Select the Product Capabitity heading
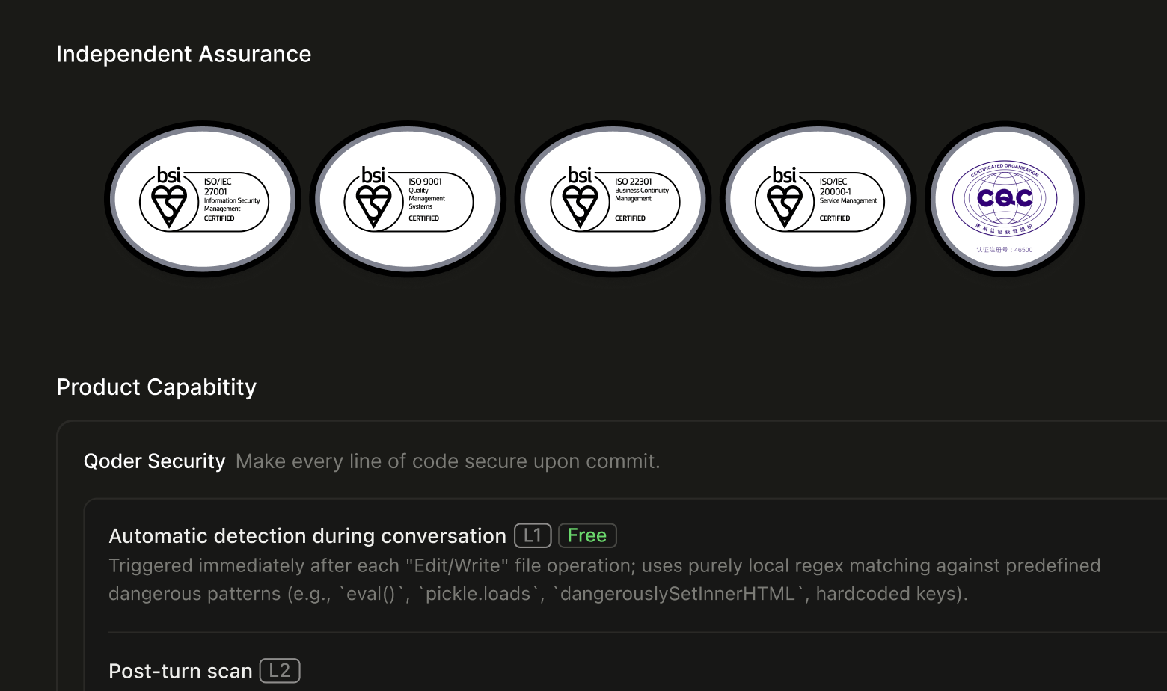Image resolution: width=1167 pixels, height=691 pixels. click(x=156, y=387)
